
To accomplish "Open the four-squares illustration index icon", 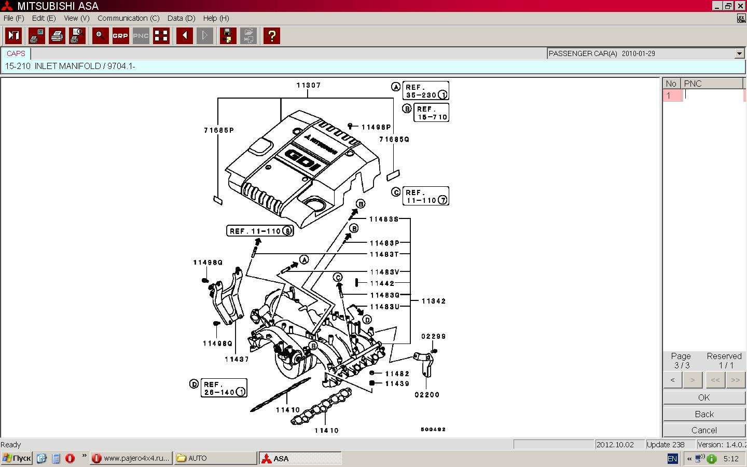I will click(x=161, y=36).
